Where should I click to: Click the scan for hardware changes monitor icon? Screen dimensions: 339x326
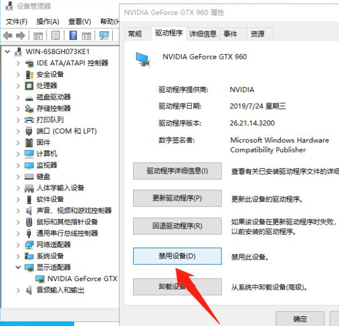pos(104,35)
